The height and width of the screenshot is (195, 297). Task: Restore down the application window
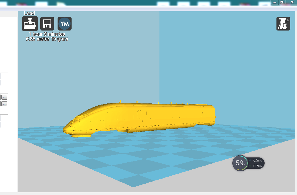(x=282, y=2)
